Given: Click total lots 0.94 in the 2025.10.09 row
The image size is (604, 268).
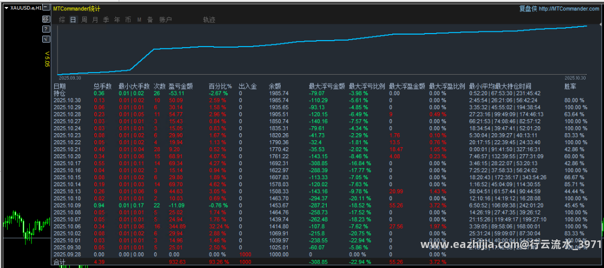Looking at the screenshot, I should click(99, 206).
